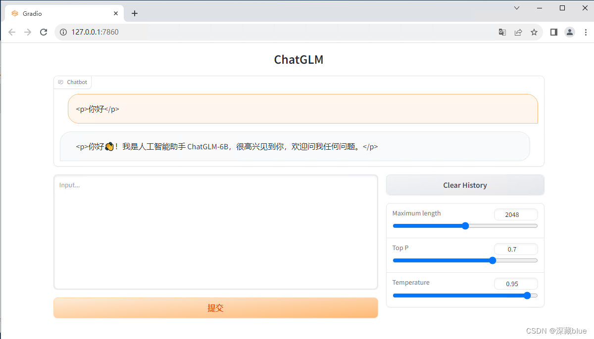
Task: Click the browser forward arrow
Action: point(28,32)
